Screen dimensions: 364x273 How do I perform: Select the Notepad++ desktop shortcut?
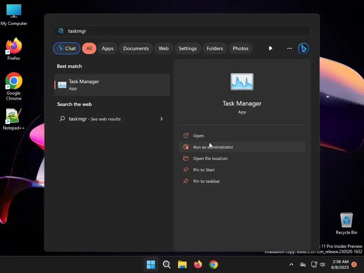coord(14,119)
